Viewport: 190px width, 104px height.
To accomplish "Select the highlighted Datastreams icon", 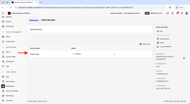I will (3, 86).
